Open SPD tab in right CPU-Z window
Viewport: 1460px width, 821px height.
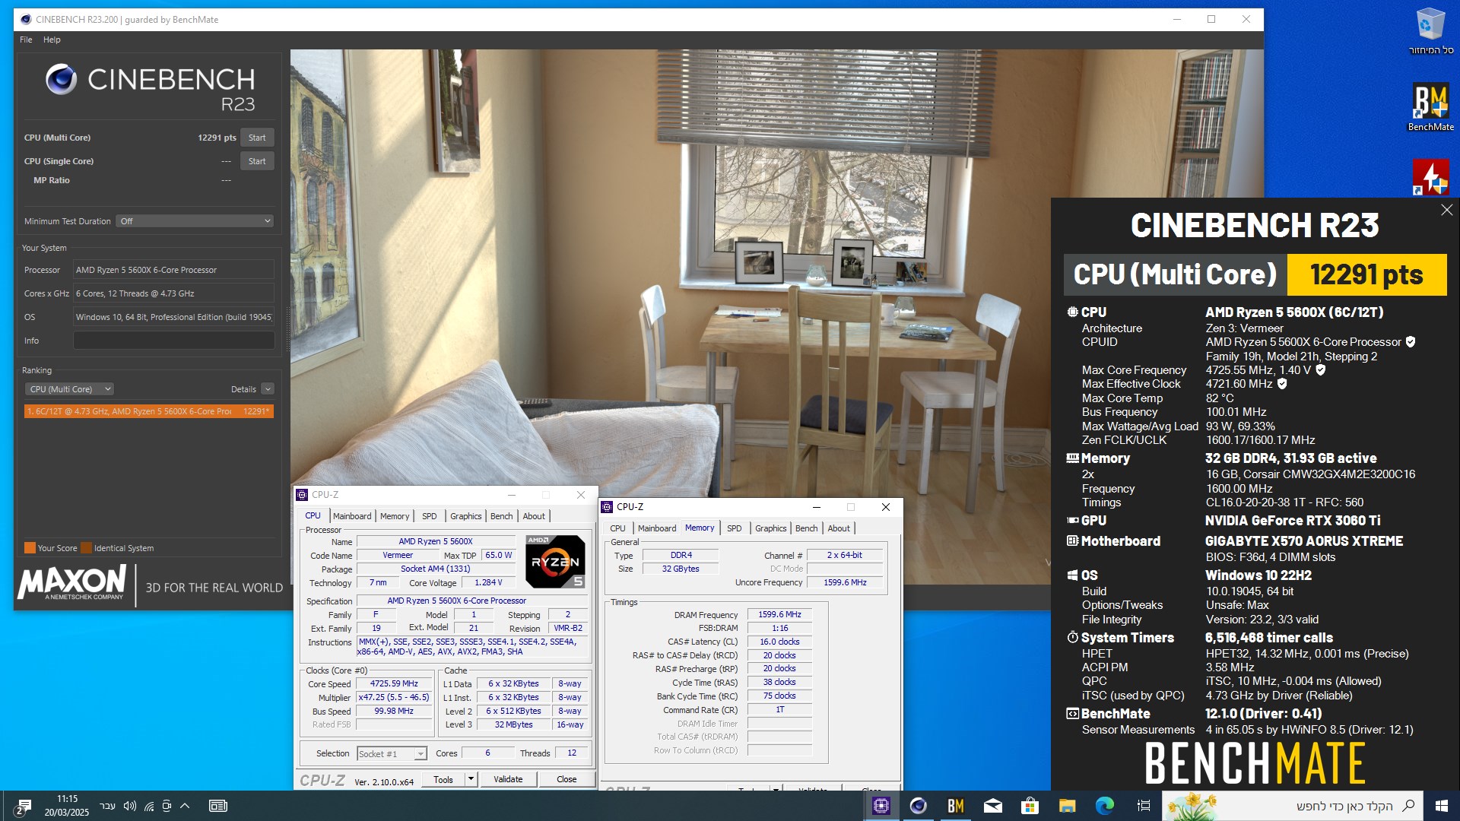(735, 528)
